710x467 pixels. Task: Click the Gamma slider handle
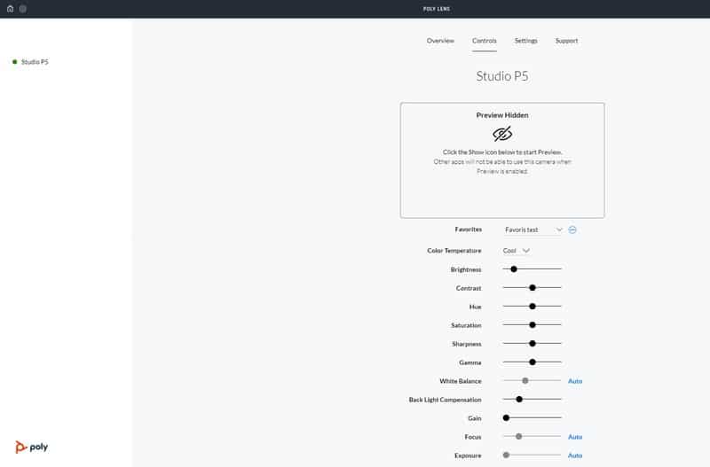[x=532, y=362]
